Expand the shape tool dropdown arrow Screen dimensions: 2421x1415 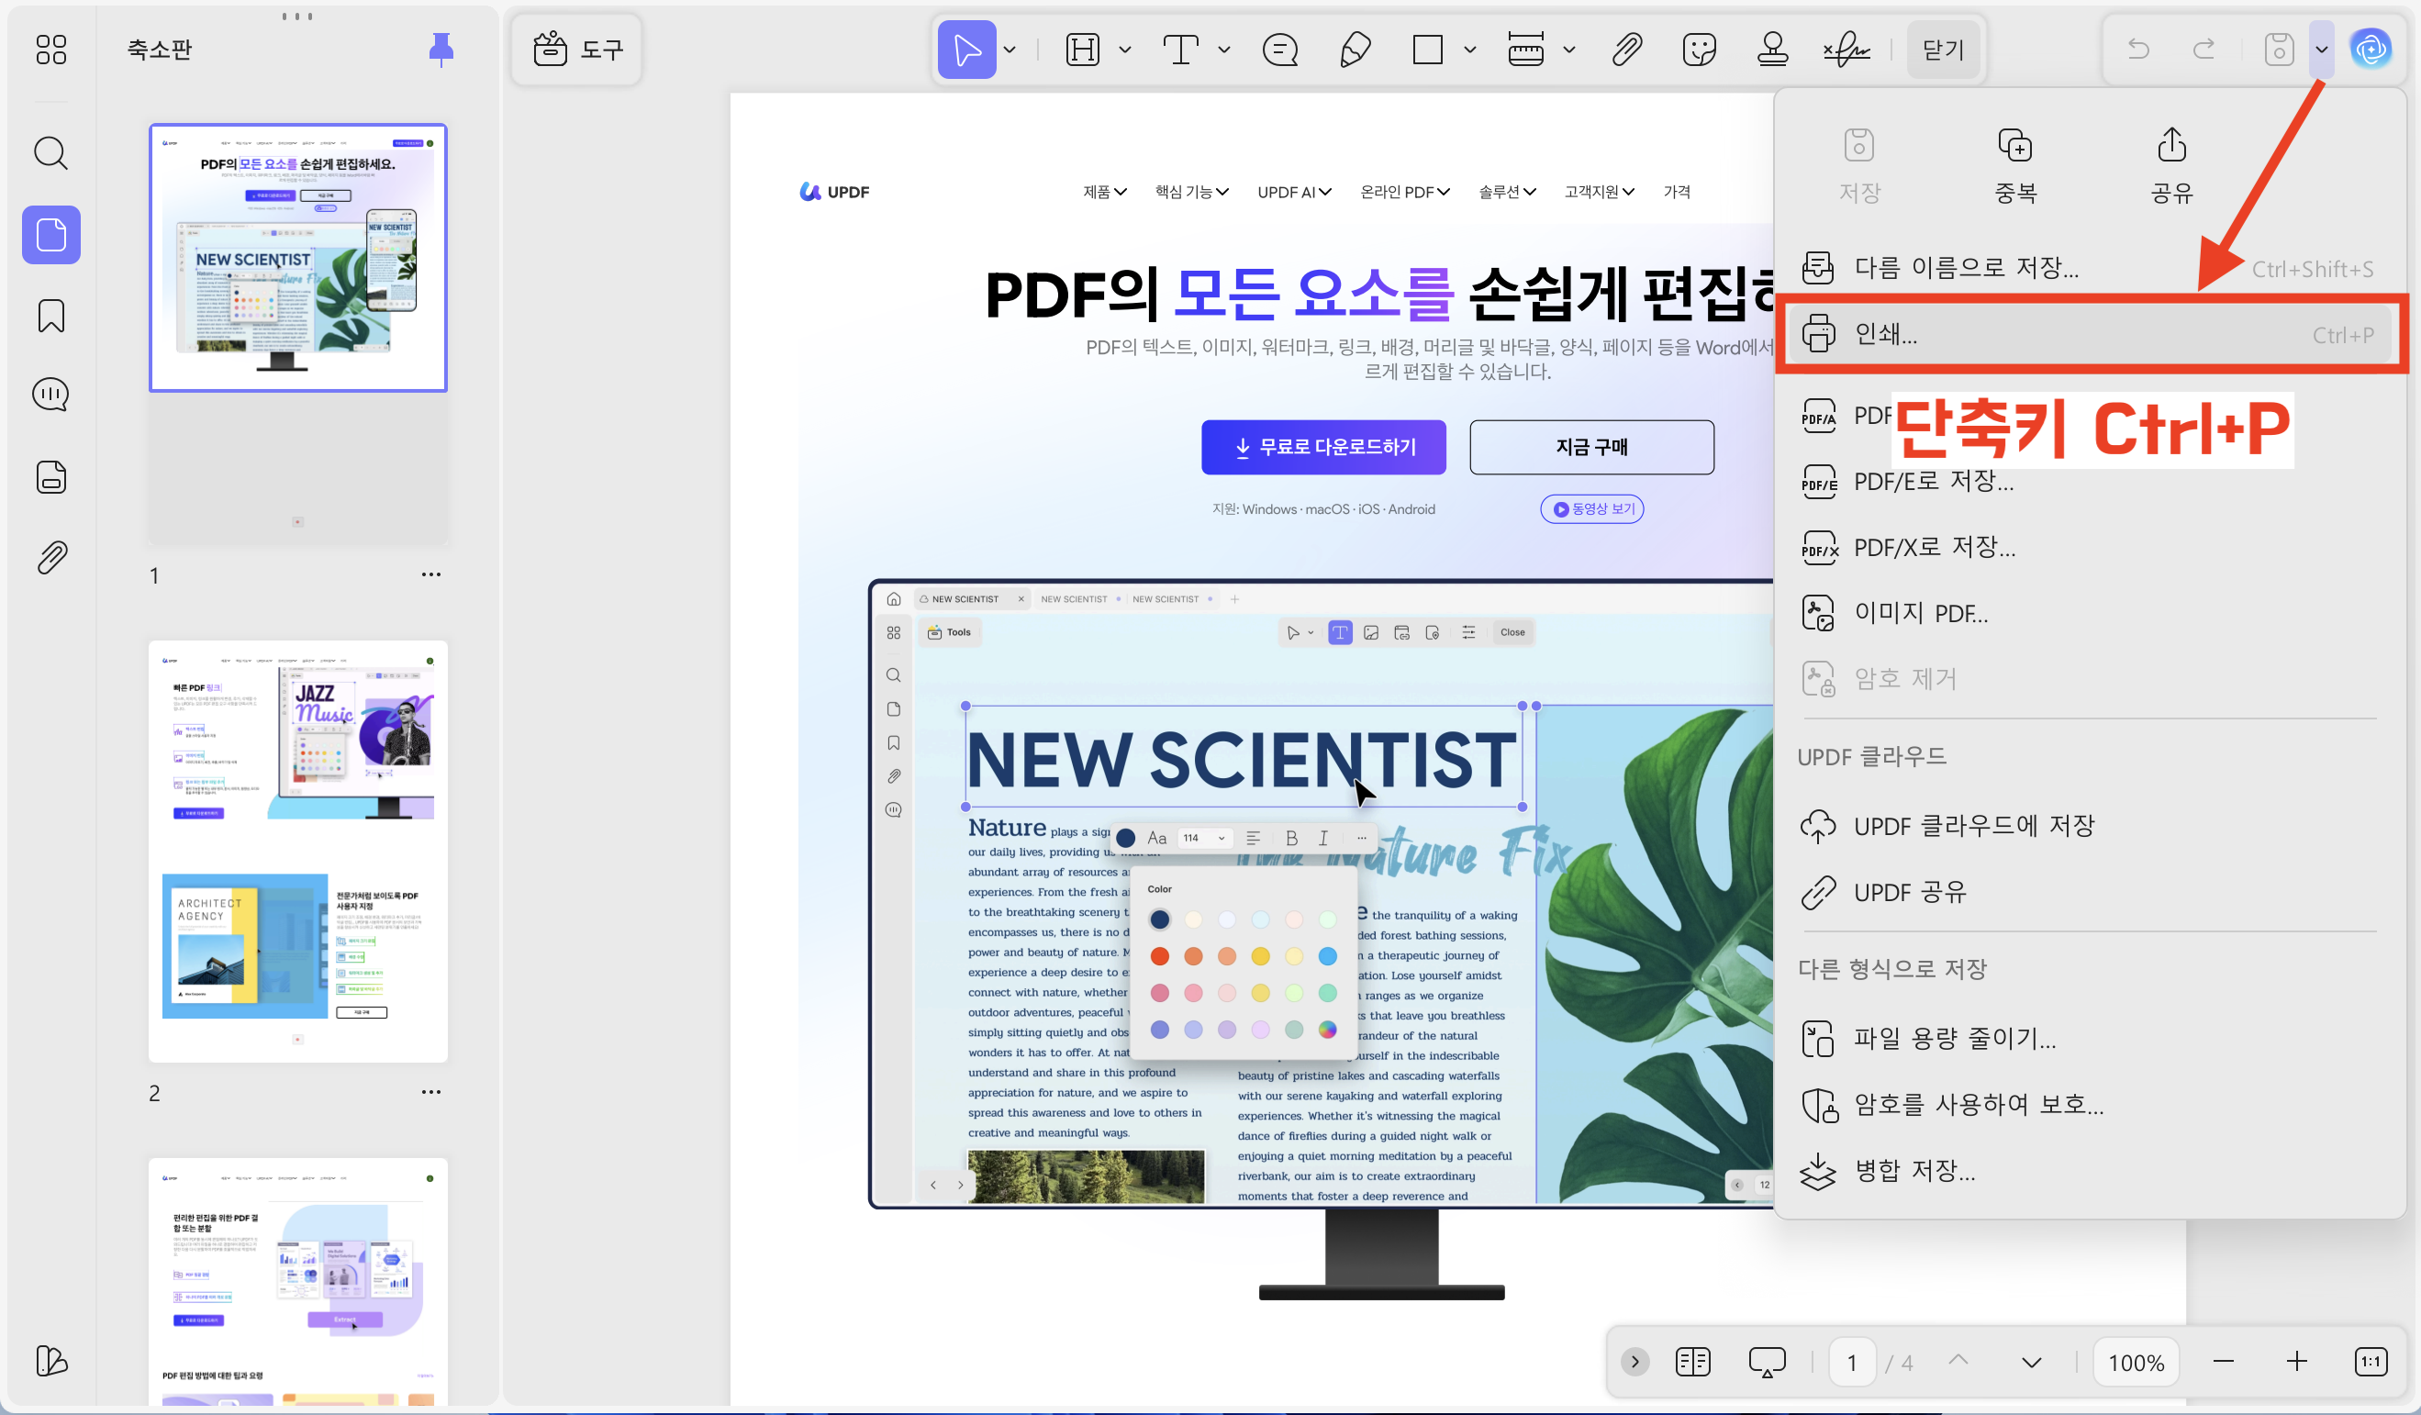[1470, 49]
